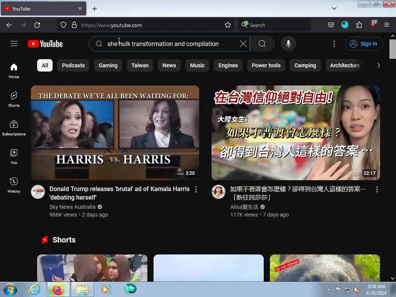The image size is (396, 297).
Task: Open YouTube settings three-dot menu
Action: click(x=334, y=44)
